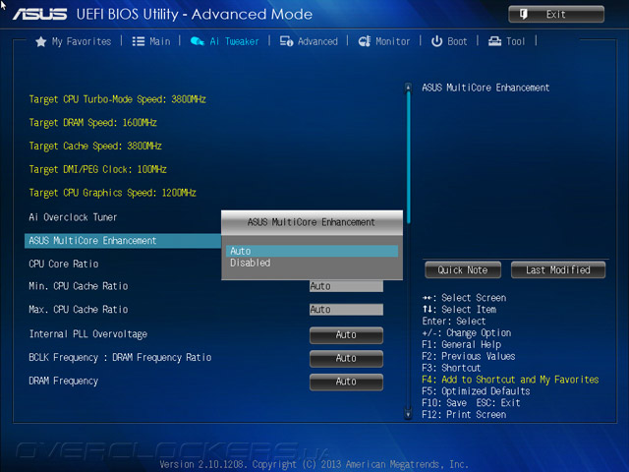This screenshot has height=472, width=629.
Task: Click the Boot power icon
Action: pyautogui.click(x=436, y=41)
